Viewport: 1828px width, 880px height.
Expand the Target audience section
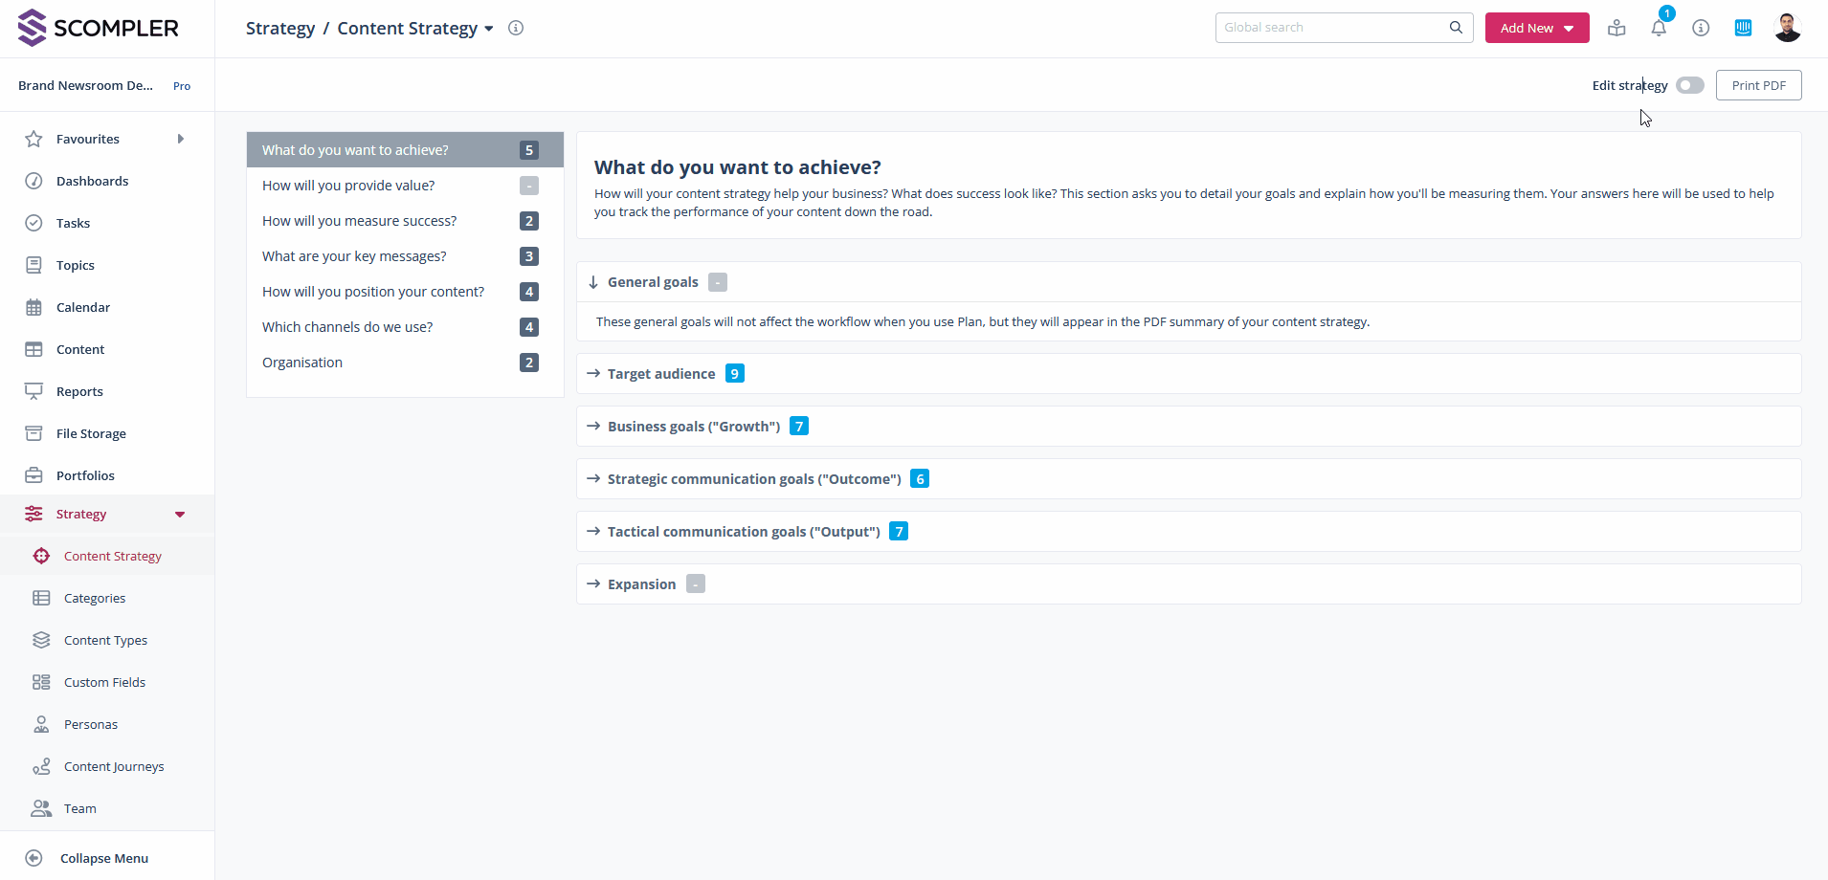point(660,374)
